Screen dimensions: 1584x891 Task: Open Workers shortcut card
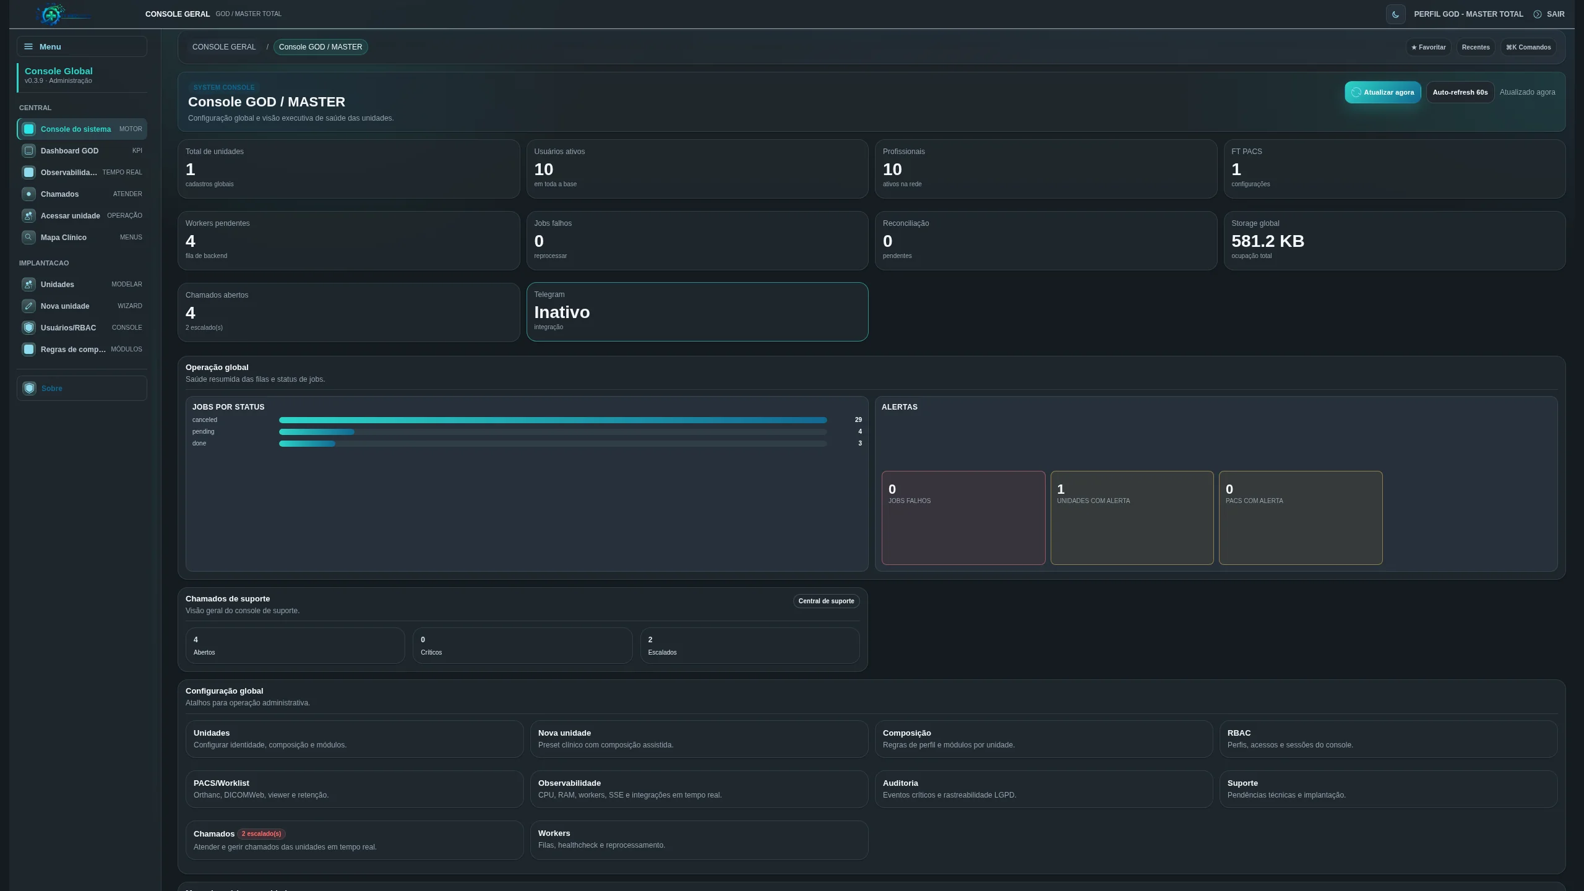pos(699,840)
